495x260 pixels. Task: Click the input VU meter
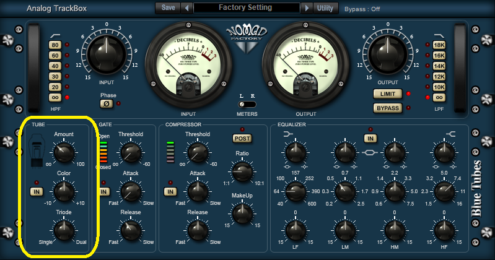[x=188, y=64]
